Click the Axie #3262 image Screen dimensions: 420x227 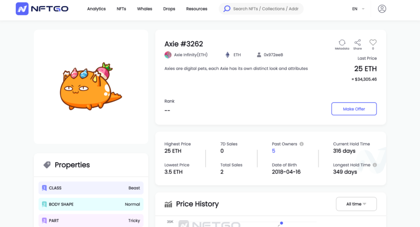(x=91, y=86)
